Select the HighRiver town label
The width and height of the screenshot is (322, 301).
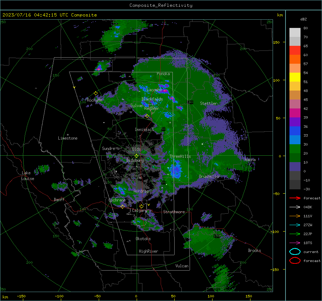(x=148, y=251)
